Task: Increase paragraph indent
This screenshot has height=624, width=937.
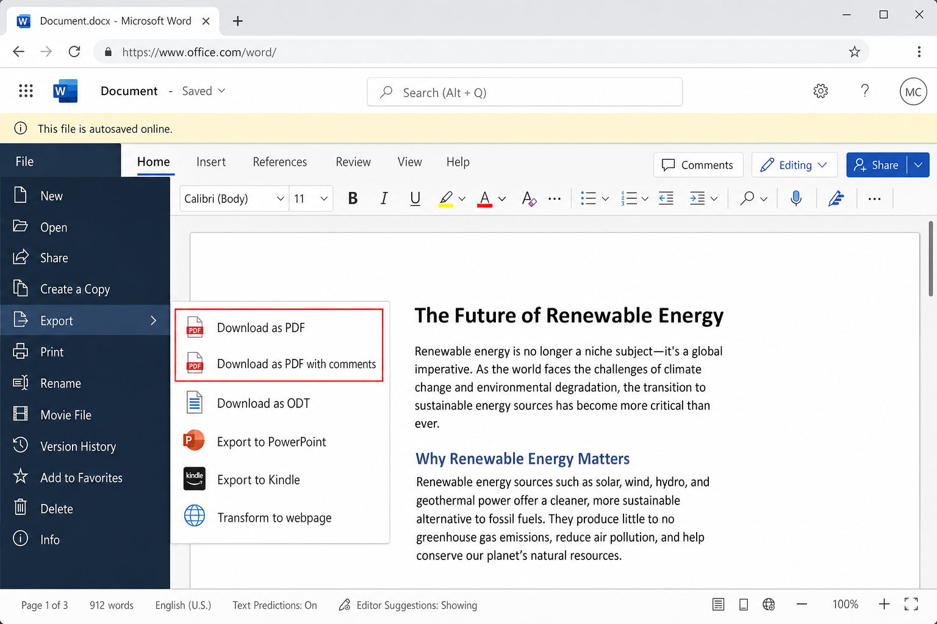Action: [697, 199]
